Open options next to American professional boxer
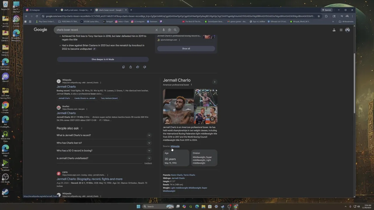Viewport: 374px width, 210px height. (x=191, y=85)
